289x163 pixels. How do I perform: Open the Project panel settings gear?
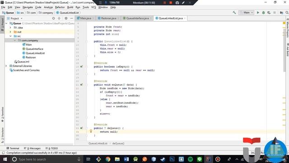click(66, 18)
